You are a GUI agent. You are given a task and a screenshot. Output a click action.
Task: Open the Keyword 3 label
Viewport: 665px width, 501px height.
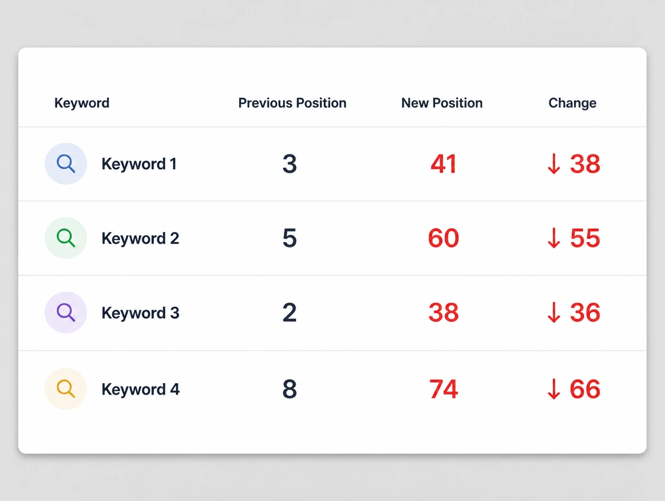point(141,313)
